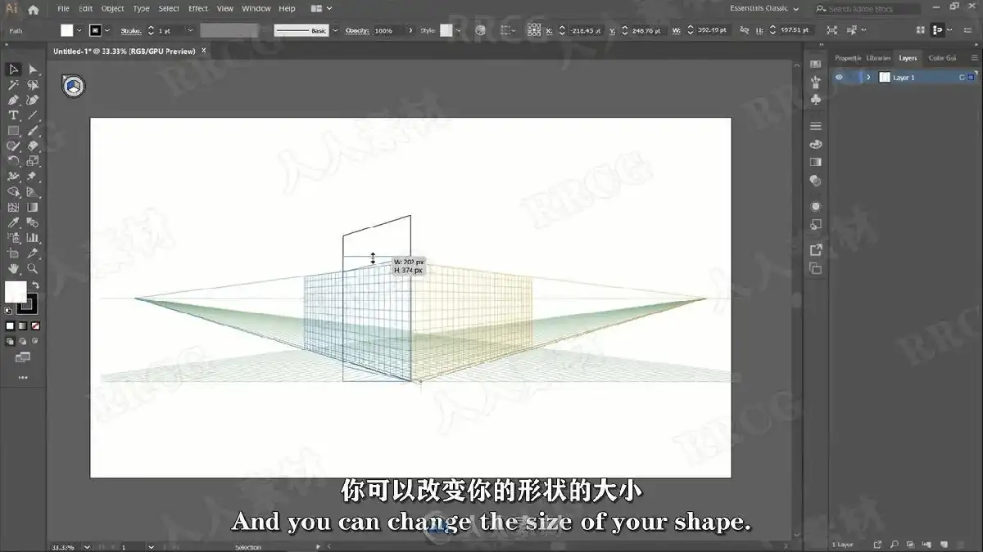Switch to the Libraries tab
Viewport: 983px width, 552px height.
[879, 58]
